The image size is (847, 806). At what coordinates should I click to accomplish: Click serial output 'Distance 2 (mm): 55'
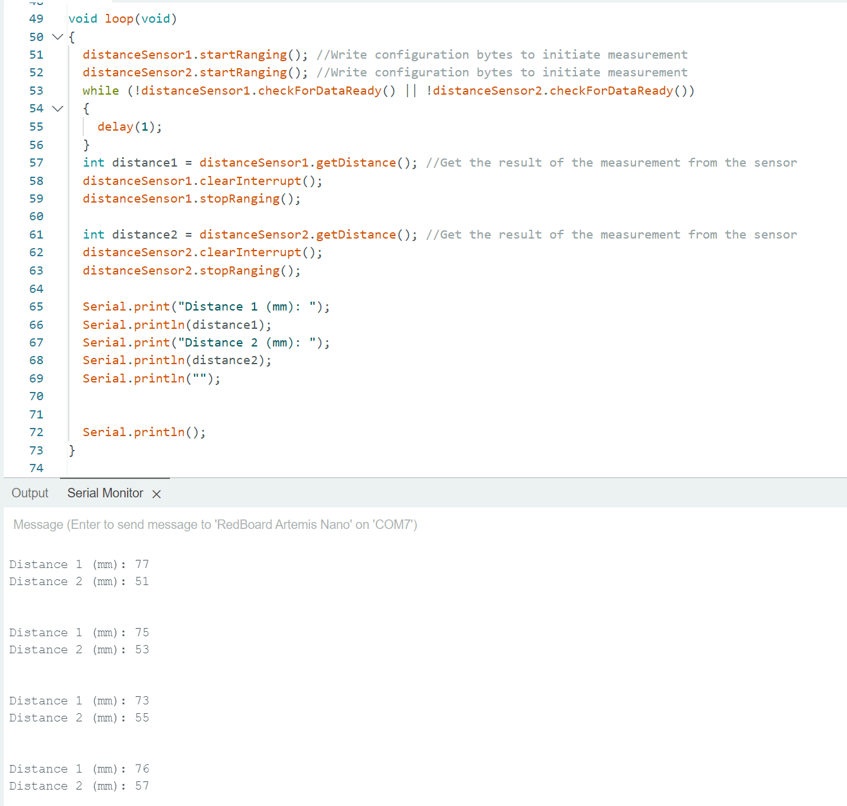[79, 718]
